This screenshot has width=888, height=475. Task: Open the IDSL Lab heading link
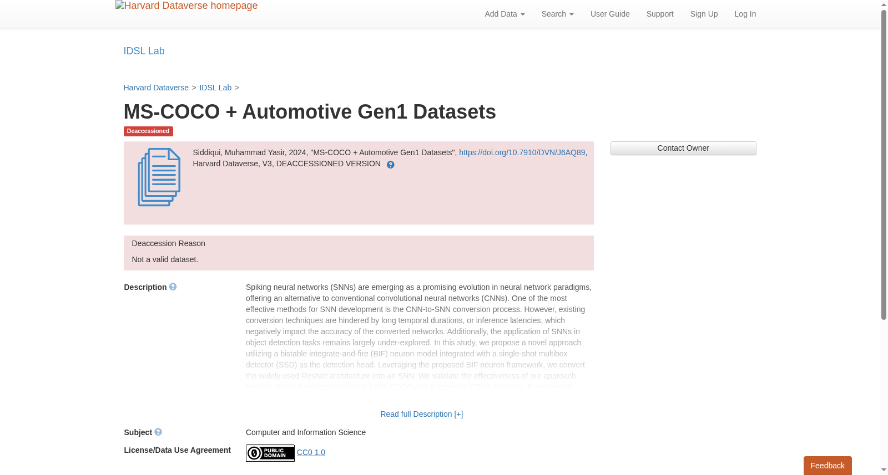144,51
